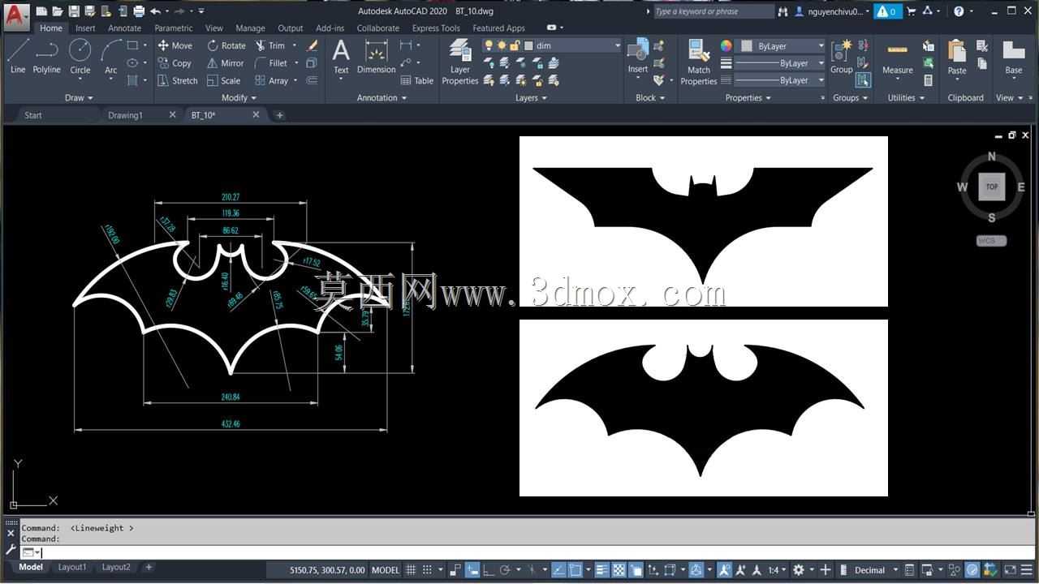Screen dimensions: 1039x584
Task: Open the Text annotation tool
Action: (x=341, y=57)
